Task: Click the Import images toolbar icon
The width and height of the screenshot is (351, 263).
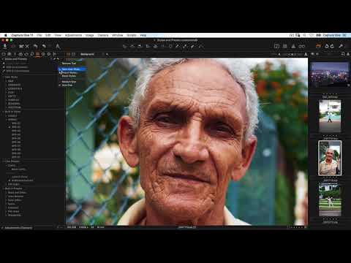Action: coord(4,46)
